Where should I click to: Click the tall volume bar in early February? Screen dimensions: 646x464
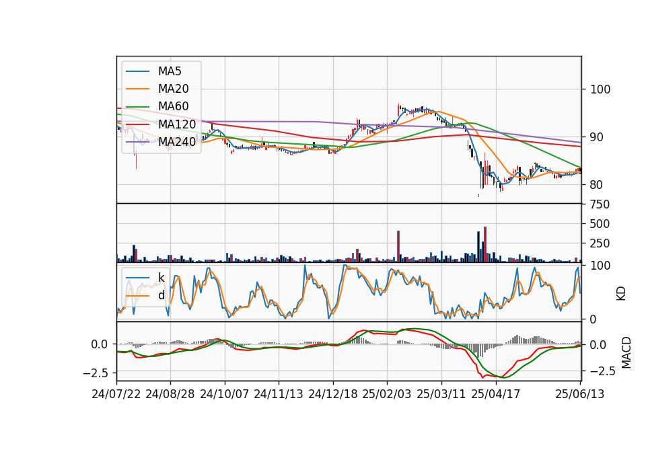(x=398, y=247)
